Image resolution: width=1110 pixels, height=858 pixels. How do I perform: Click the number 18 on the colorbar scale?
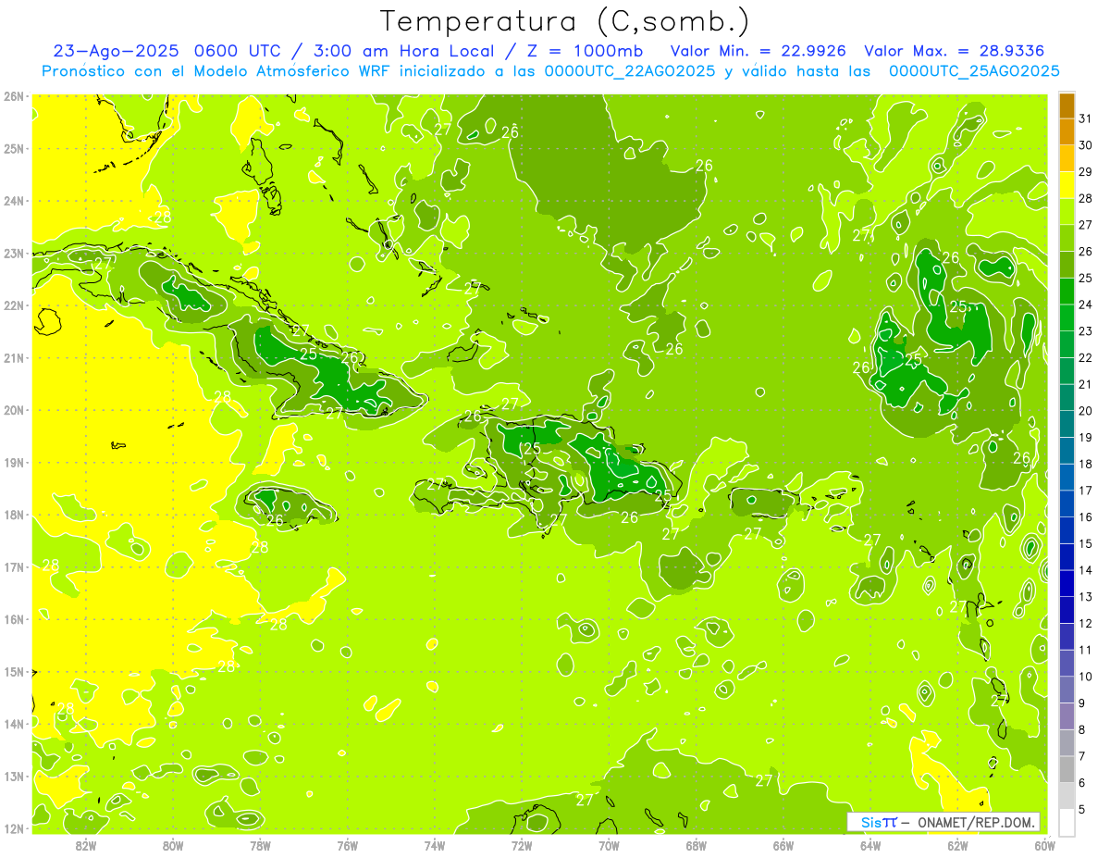[x=1085, y=464]
